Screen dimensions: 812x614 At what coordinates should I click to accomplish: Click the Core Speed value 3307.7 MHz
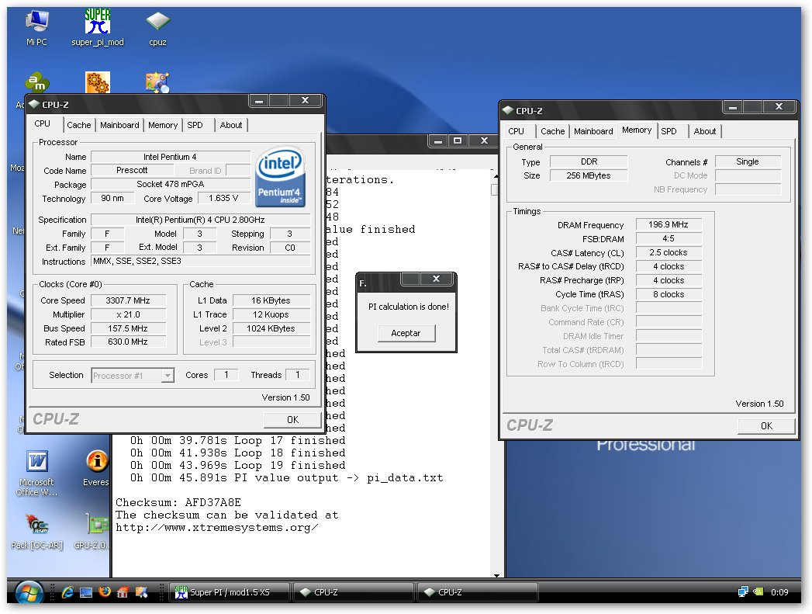[x=128, y=300]
